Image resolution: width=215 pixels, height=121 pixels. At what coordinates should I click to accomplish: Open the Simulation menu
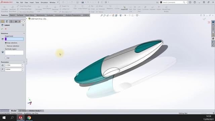coord(44,2)
